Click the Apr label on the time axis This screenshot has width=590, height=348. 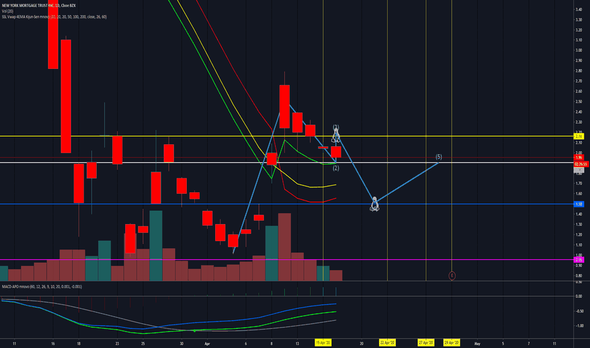pyautogui.click(x=206, y=344)
